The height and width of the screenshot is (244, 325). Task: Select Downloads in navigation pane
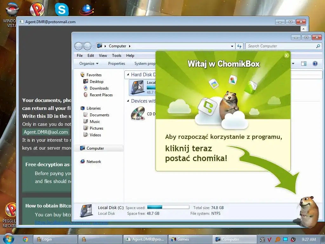coord(99,88)
